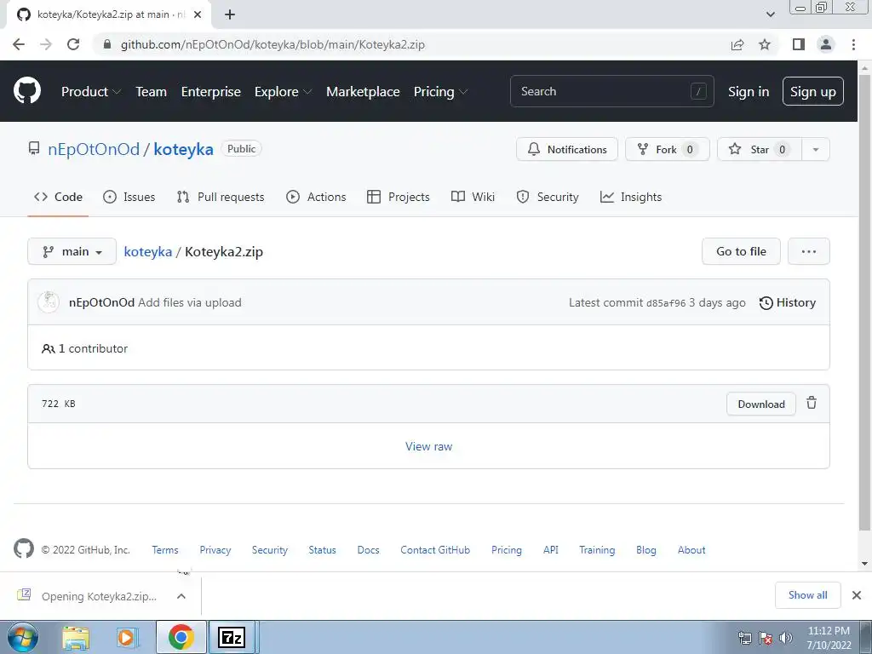Open Marketplace from the header
Screen dimensions: 872x654
coord(363,92)
